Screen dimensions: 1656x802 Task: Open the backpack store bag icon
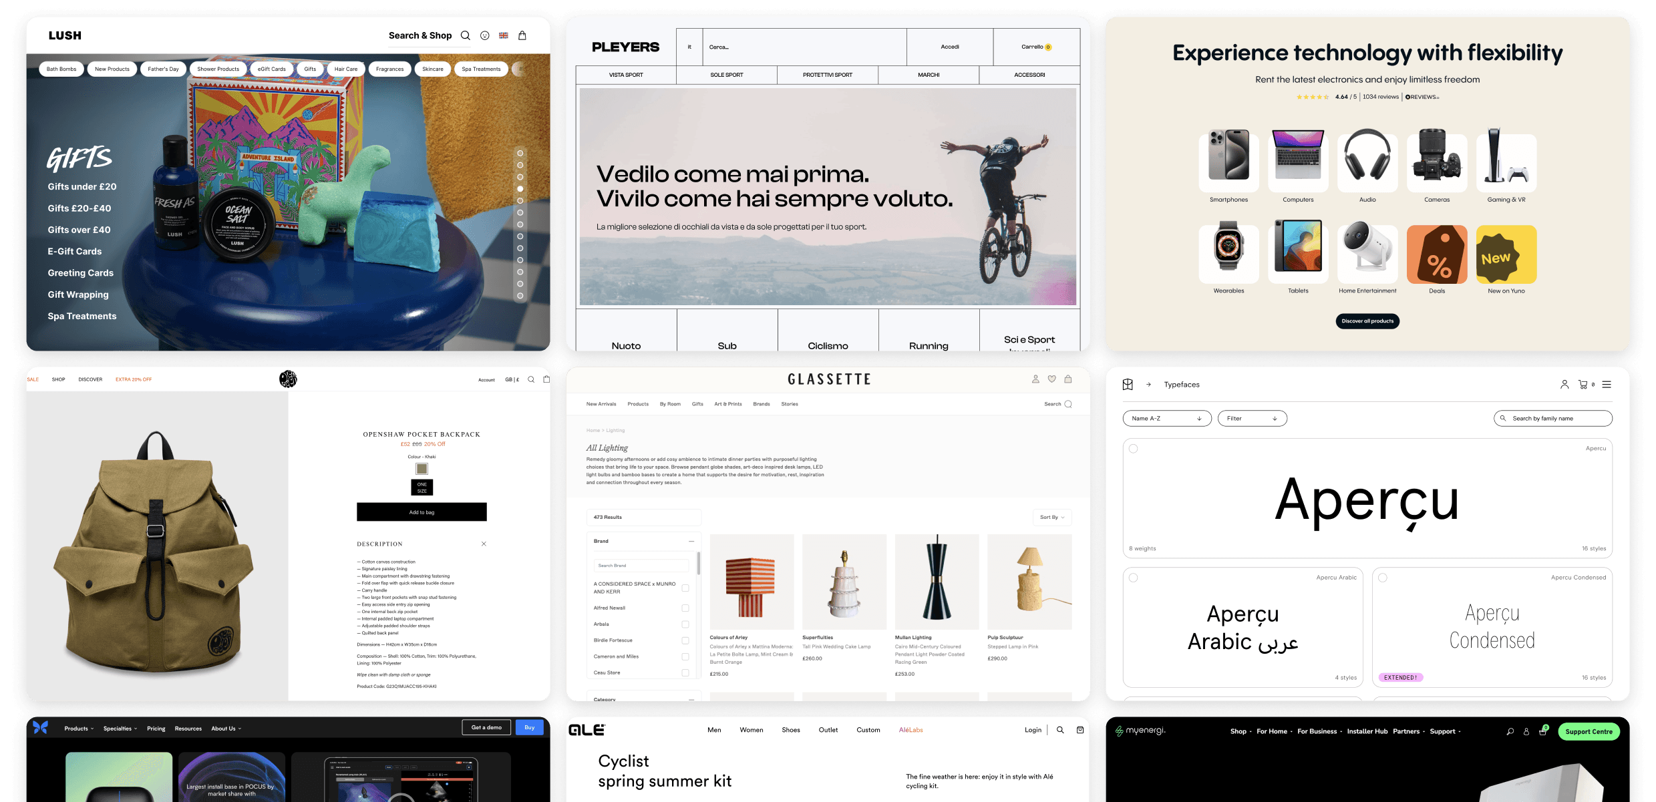[546, 379]
